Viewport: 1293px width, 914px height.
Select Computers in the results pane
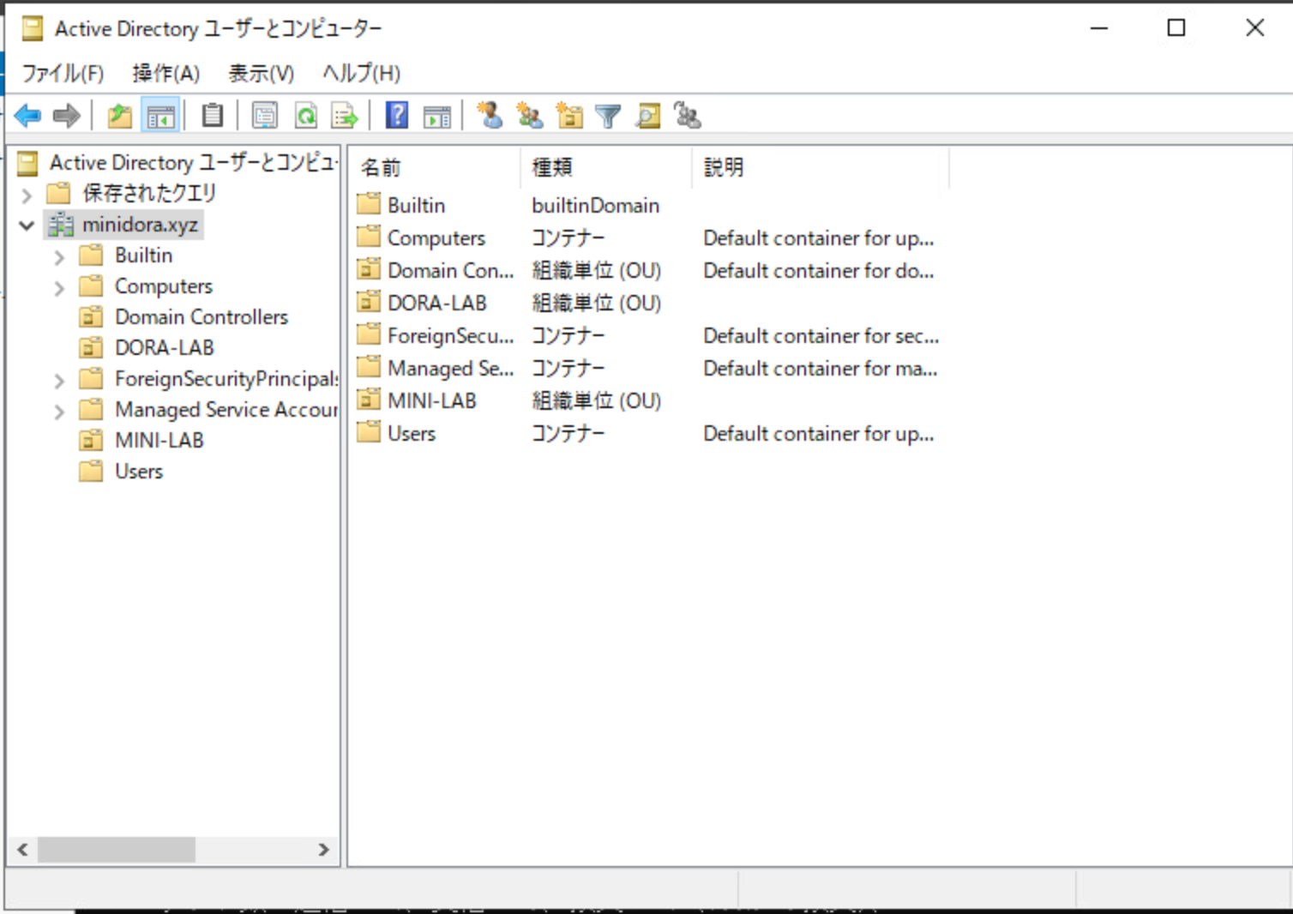pyautogui.click(x=436, y=238)
